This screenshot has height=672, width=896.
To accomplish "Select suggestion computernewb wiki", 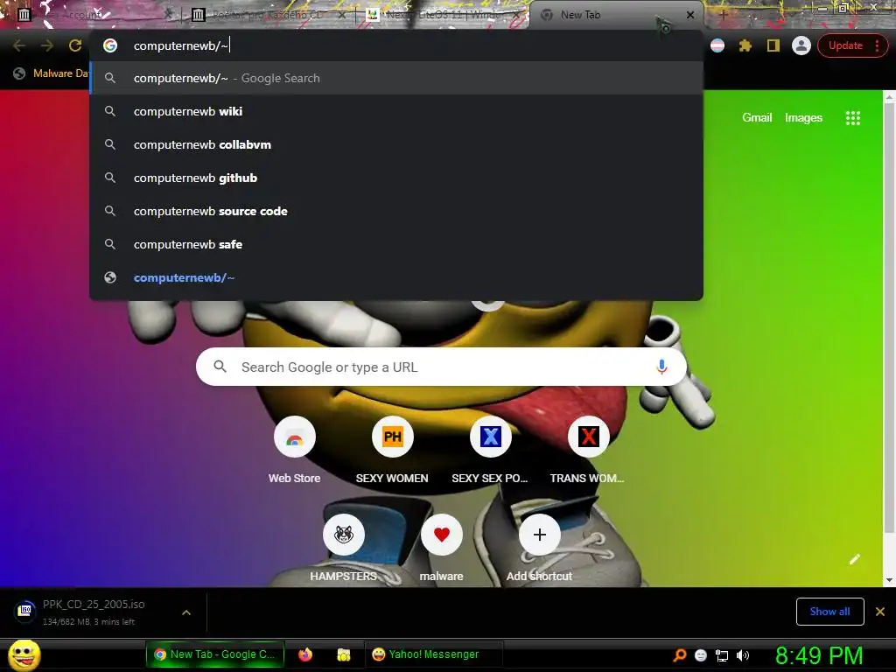I will tap(396, 111).
